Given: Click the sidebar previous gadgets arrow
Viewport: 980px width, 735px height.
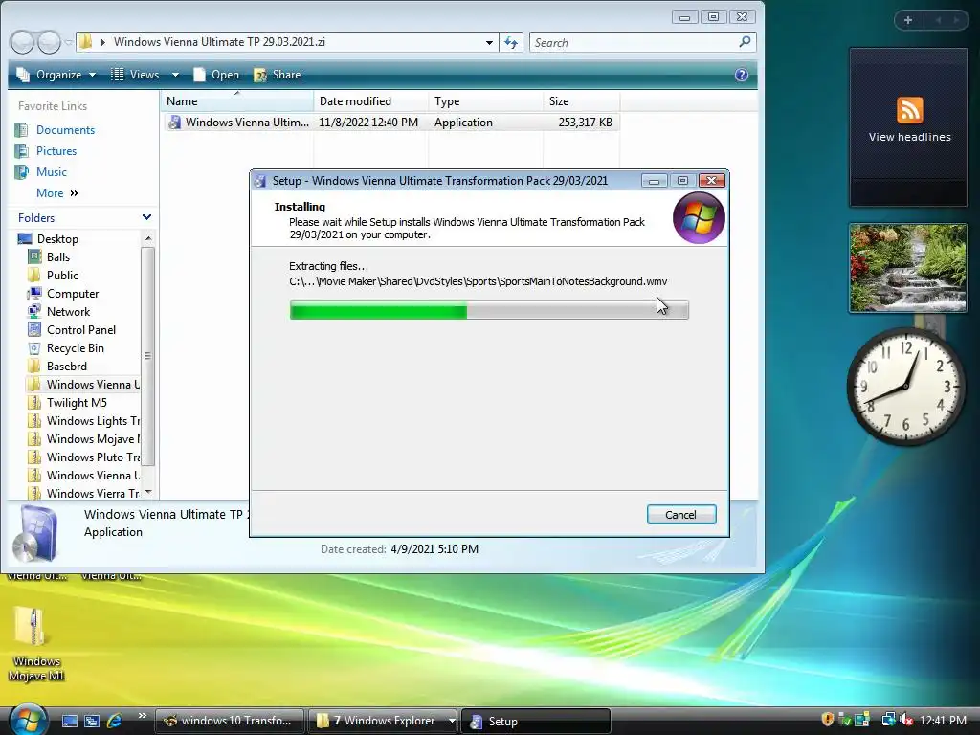Looking at the screenshot, I should click(x=938, y=20).
